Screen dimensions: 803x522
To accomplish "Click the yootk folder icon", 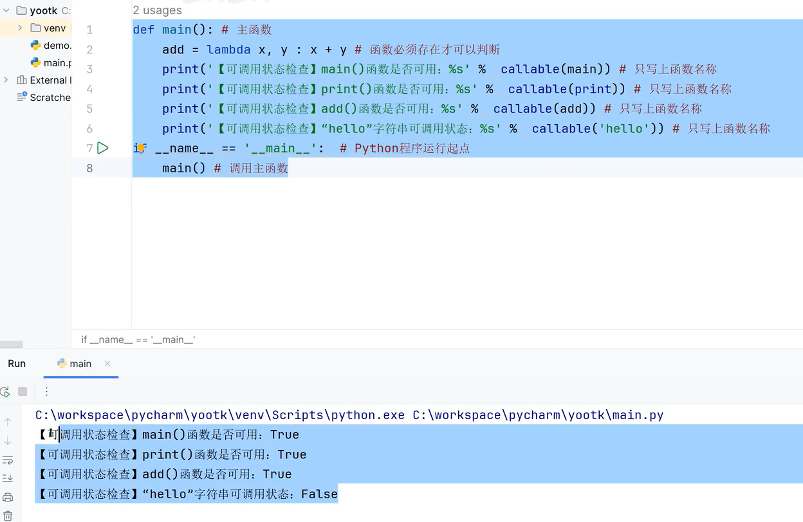I will coord(21,10).
